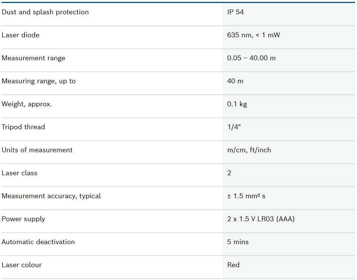Select the "0.1 kg" weight value

click(x=237, y=104)
